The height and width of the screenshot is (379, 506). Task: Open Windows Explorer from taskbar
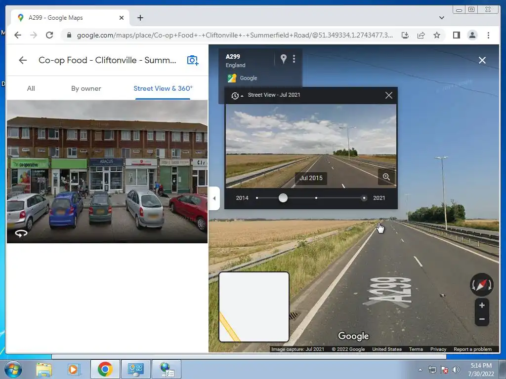[44, 369]
